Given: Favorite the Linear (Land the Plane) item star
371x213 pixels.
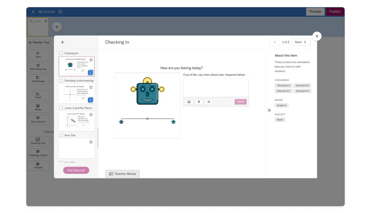Looking at the screenshot, I should pos(91,114).
